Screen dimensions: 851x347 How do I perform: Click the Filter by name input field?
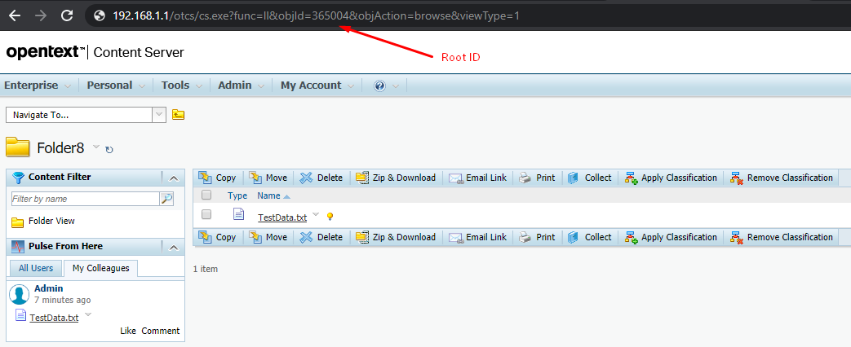tap(84, 198)
